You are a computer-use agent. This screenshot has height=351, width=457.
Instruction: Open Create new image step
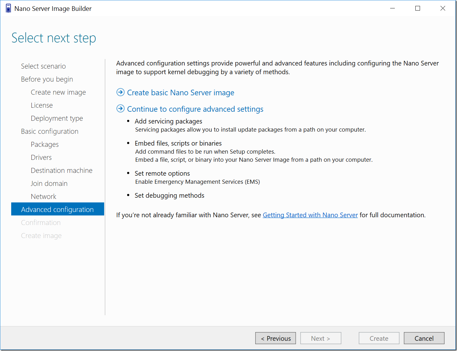[58, 92]
